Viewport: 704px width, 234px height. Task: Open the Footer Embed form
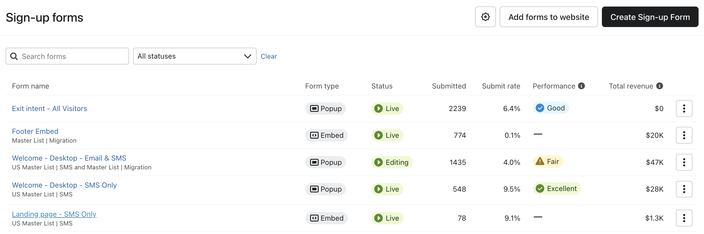tap(35, 131)
